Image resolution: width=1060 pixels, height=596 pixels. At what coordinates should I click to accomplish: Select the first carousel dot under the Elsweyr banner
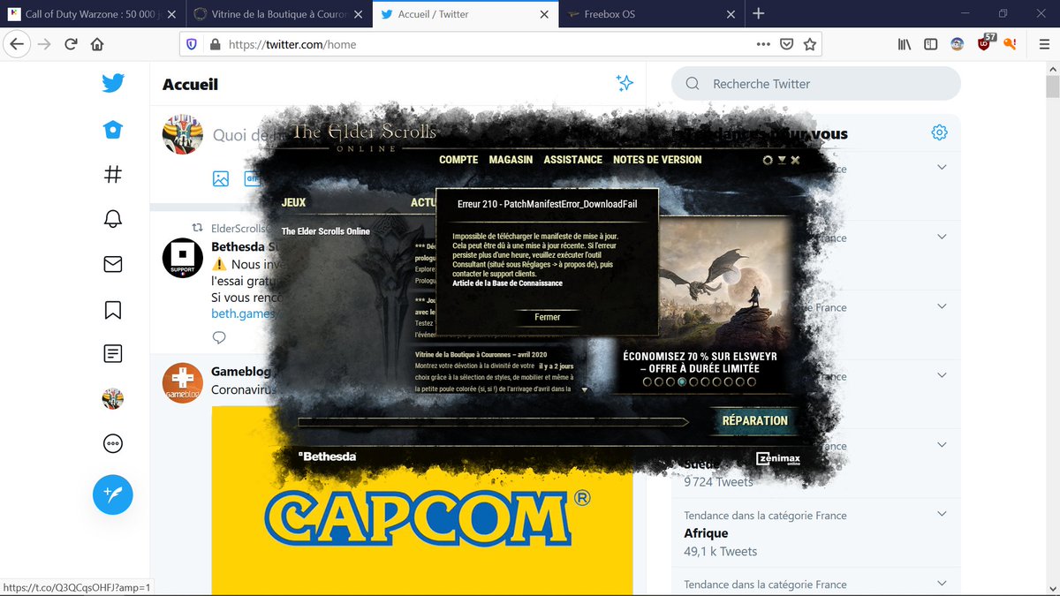(x=647, y=382)
